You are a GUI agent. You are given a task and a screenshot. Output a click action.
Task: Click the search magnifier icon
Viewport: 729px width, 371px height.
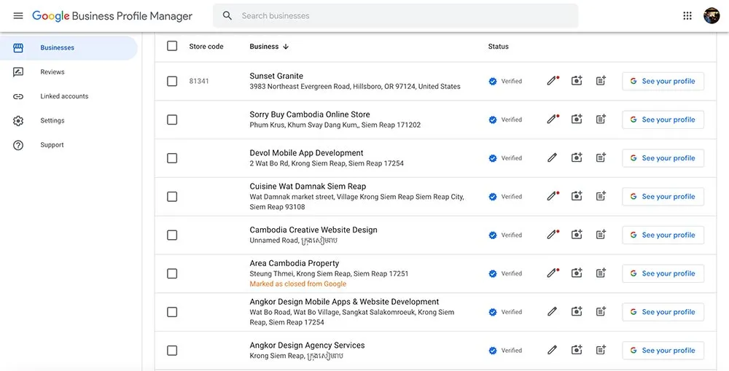point(227,16)
